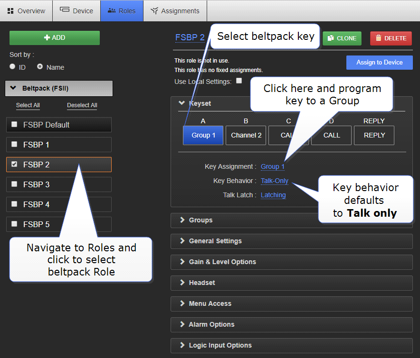
Task: Sort roles by Name
Action: point(40,67)
